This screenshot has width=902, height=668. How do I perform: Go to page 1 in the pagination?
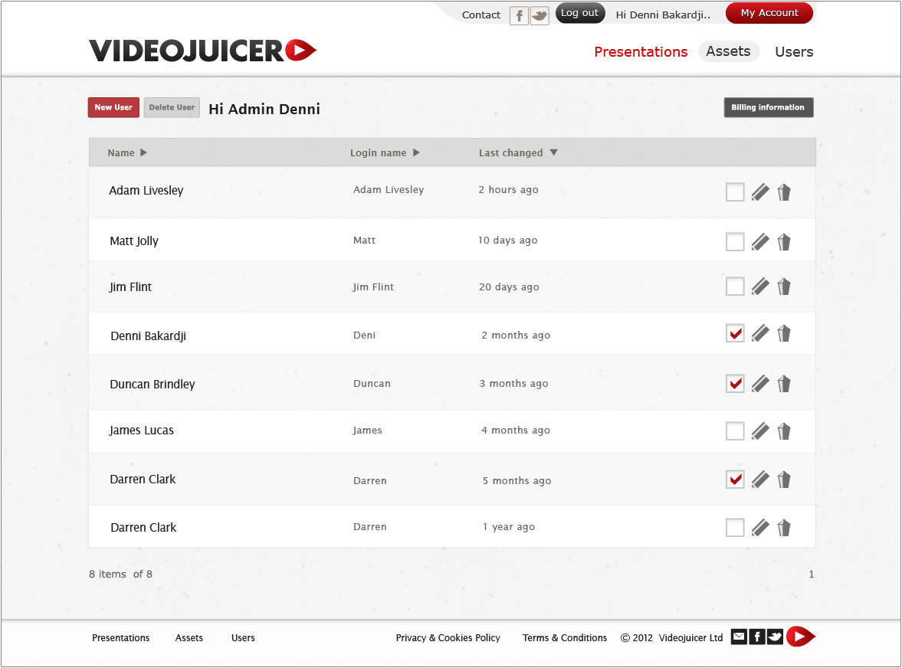point(812,575)
